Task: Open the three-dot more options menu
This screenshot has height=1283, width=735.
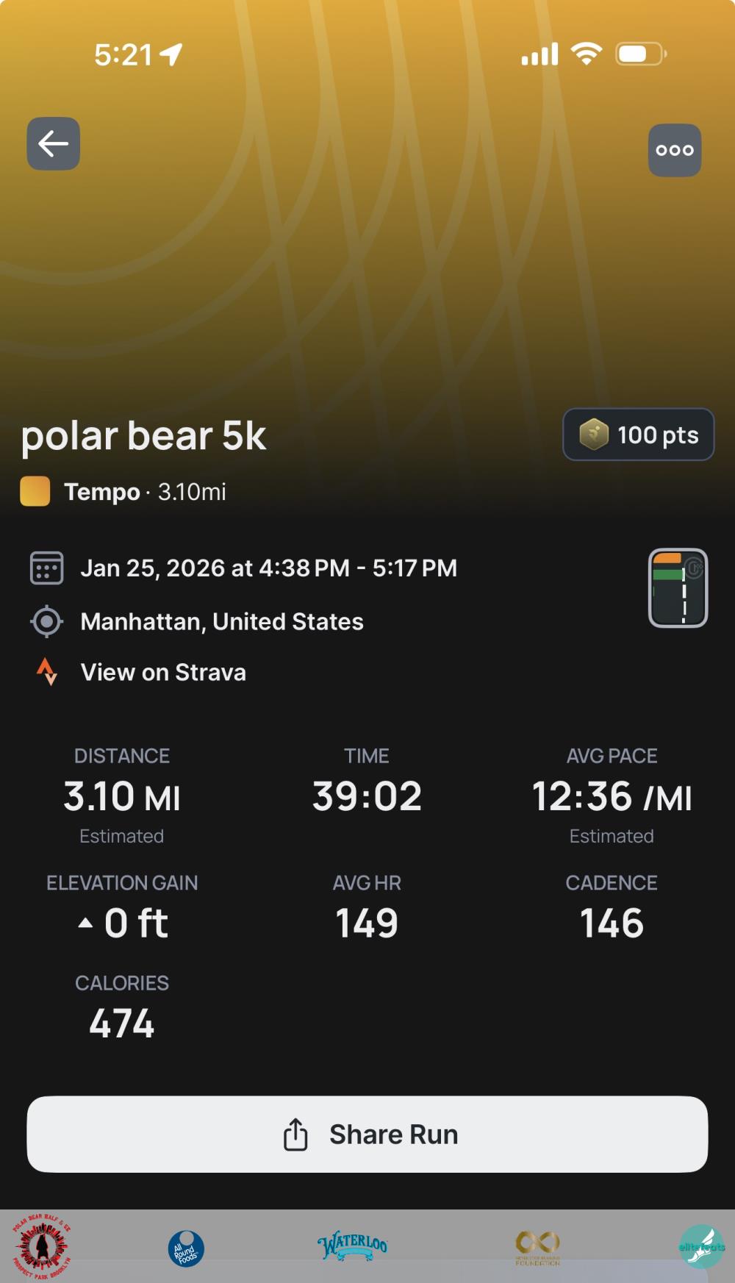Action: click(x=674, y=150)
